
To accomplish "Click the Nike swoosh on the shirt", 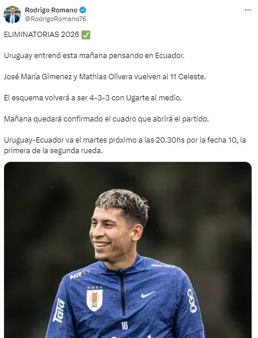I will [148, 295].
